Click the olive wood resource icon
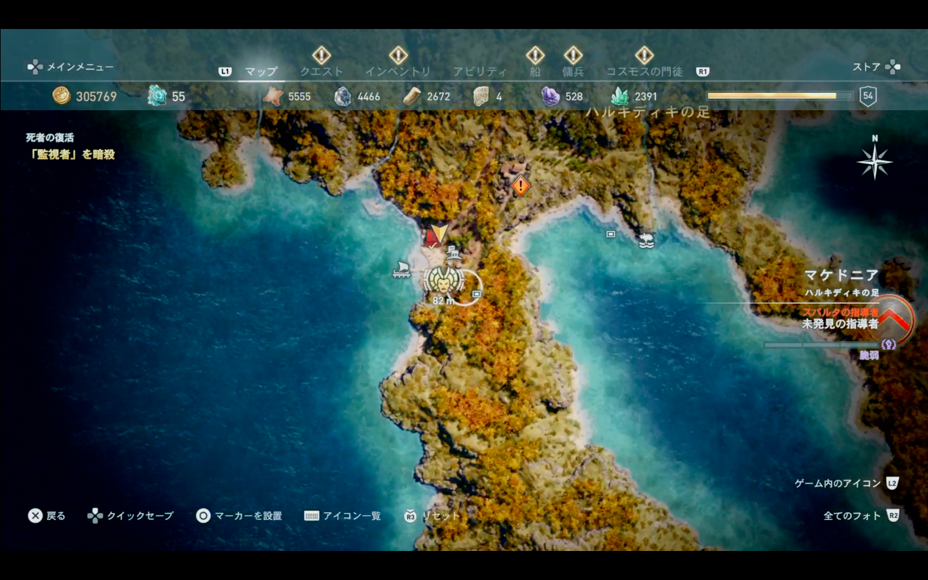Image resolution: width=928 pixels, height=580 pixels. pos(412,96)
